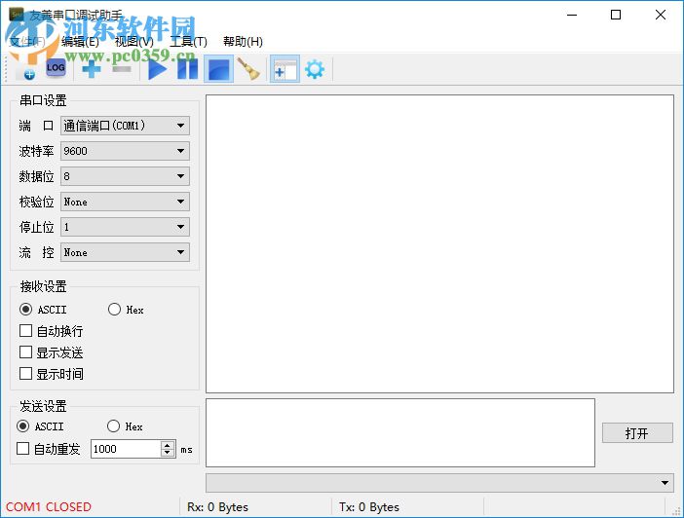Click the blue play start icon
Screen dimensions: 684x518
click(x=157, y=69)
